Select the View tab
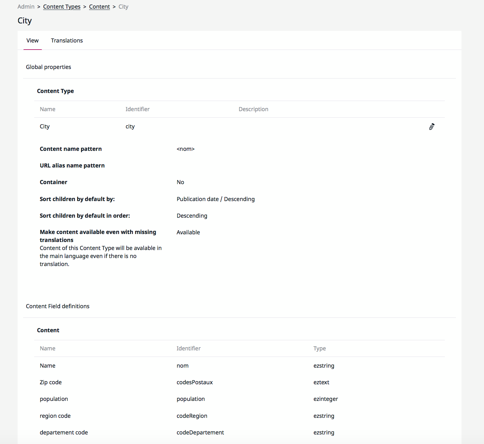 coord(32,41)
